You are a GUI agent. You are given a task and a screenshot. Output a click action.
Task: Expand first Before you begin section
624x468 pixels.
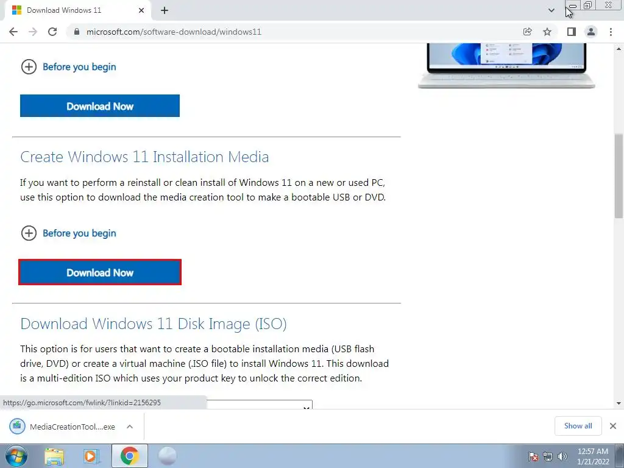pyautogui.click(x=68, y=67)
